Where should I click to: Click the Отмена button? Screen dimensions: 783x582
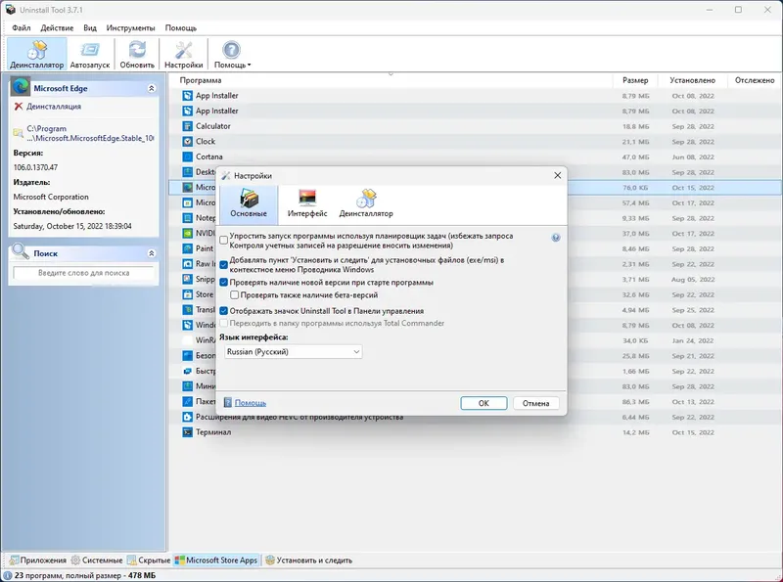click(535, 403)
